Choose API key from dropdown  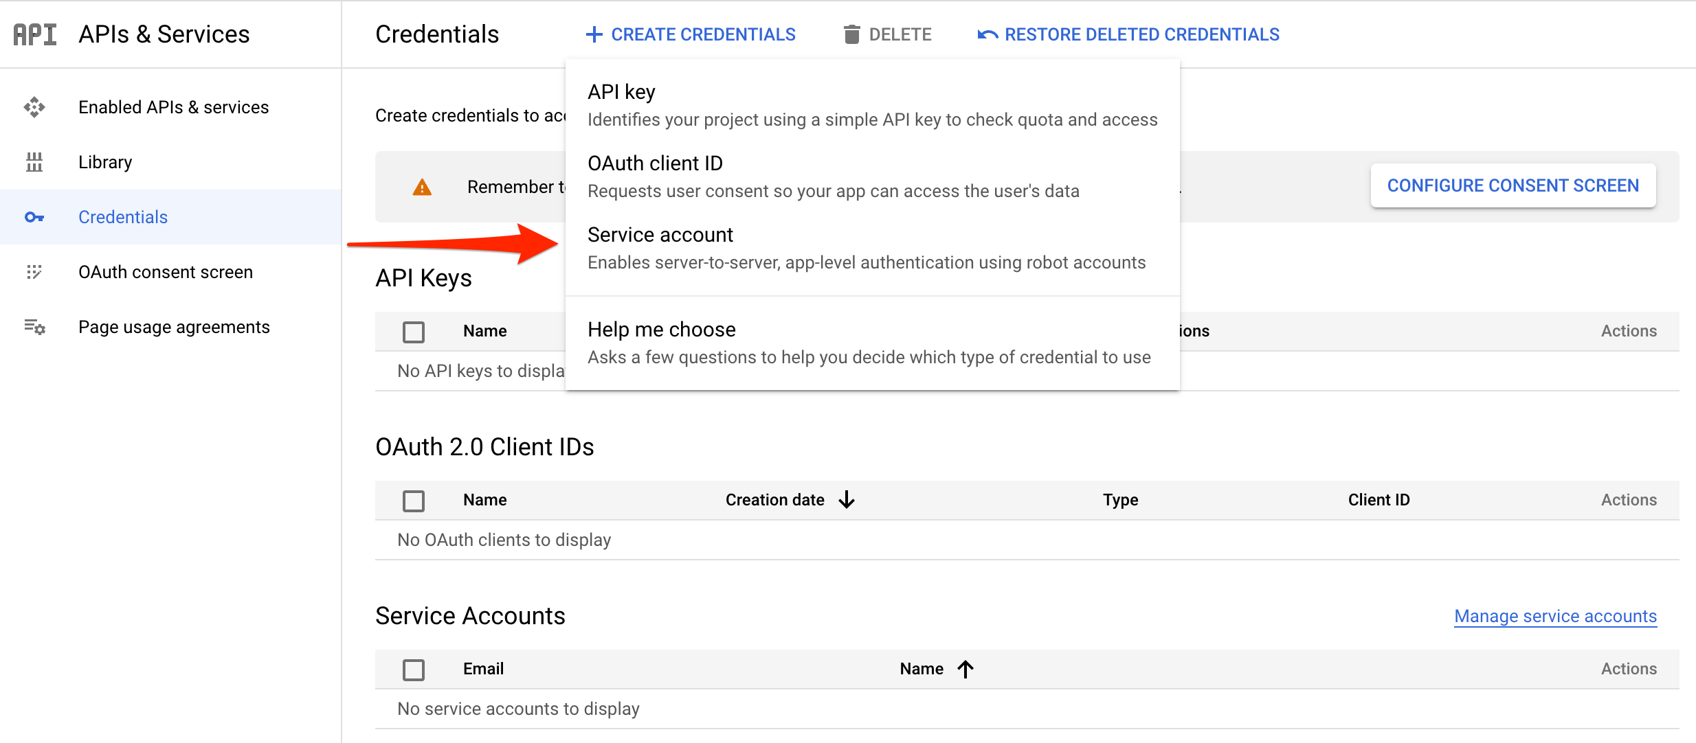872,105
